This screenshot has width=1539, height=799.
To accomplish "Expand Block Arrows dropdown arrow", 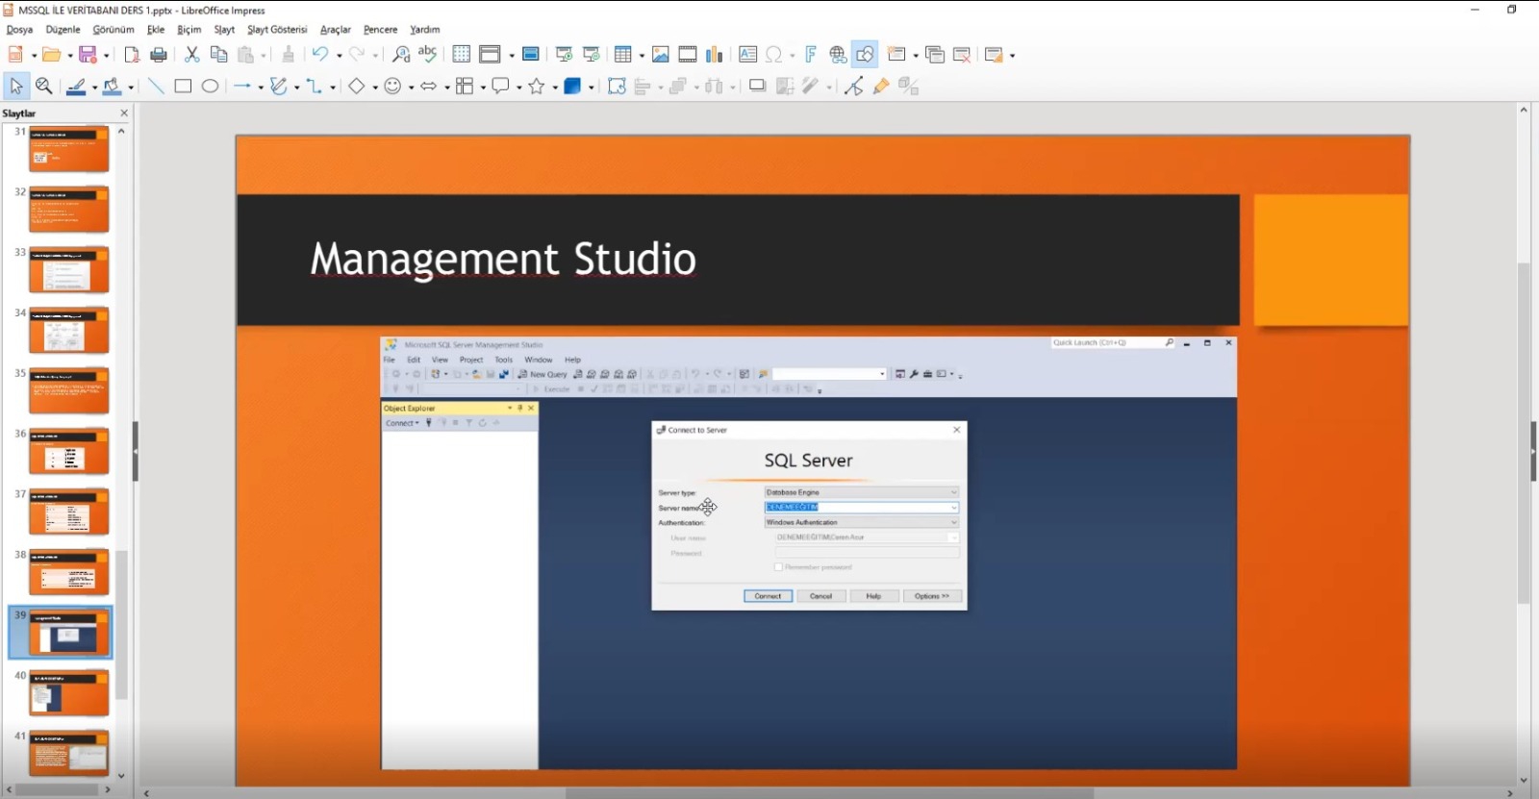I will tap(446, 87).
